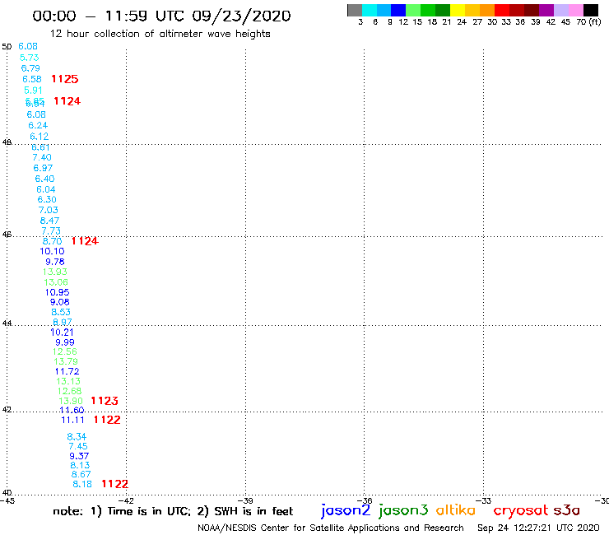This screenshot has height=535, width=609.
Task: Click the 7.45 reading
Action: tap(78, 447)
